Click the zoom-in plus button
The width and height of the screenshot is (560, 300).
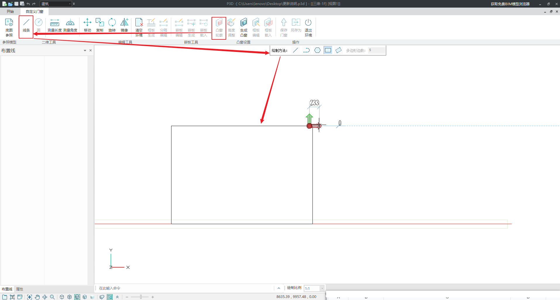[x=153, y=297]
